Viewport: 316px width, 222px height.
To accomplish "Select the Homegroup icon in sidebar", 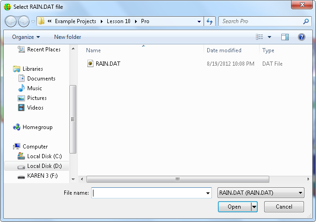I will point(17,127).
